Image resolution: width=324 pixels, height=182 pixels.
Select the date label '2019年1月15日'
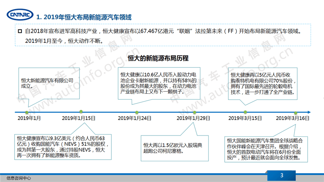[79, 118]
